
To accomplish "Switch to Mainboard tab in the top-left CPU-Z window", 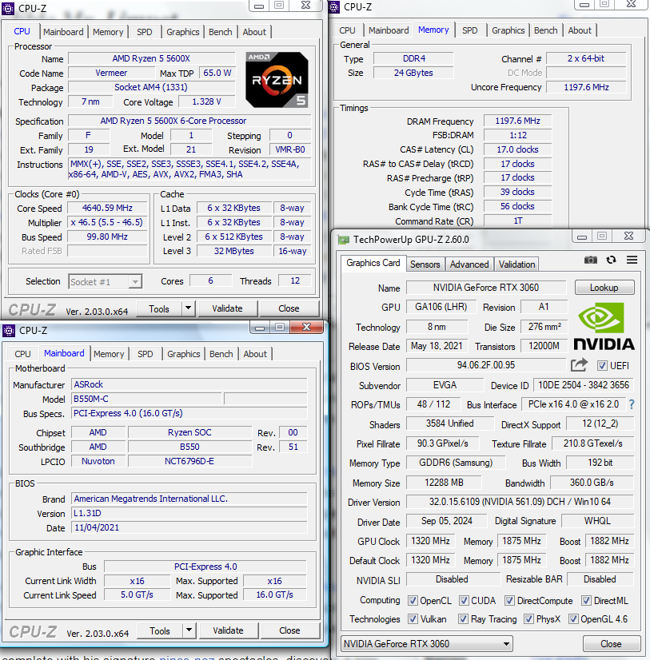I will [x=63, y=32].
